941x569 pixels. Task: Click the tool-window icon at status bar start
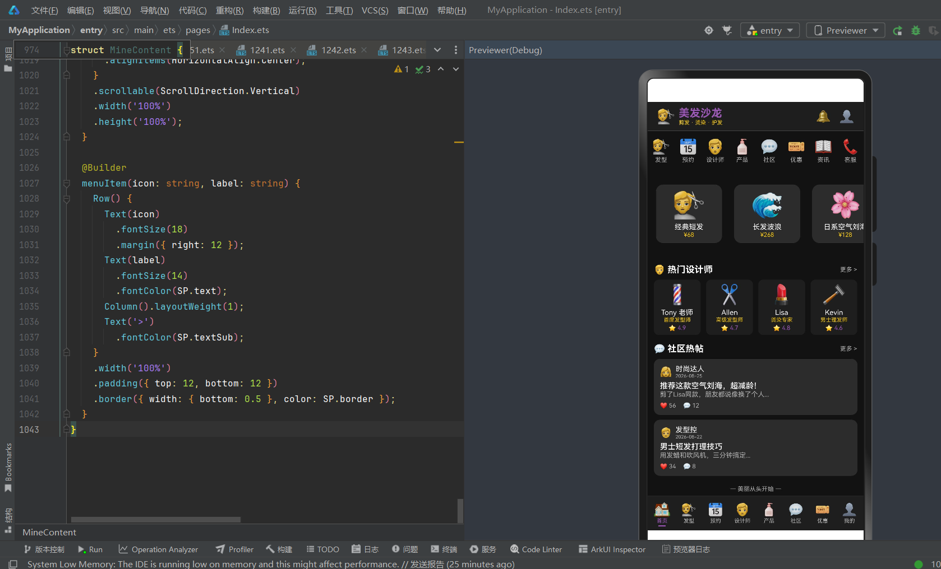point(13,564)
